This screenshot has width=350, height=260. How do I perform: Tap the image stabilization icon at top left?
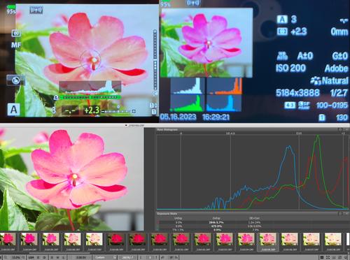click(x=36, y=10)
